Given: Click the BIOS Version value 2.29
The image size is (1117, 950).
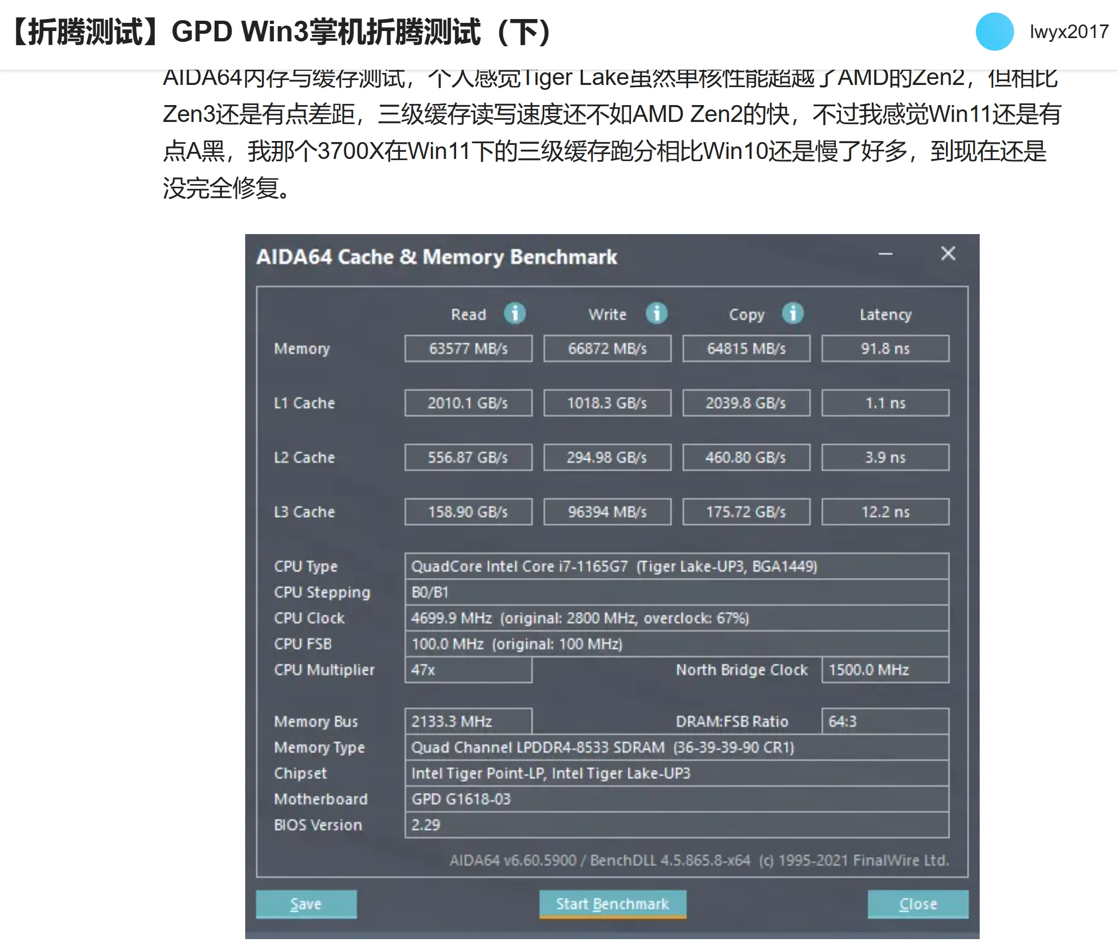Looking at the screenshot, I should coord(677,825).
